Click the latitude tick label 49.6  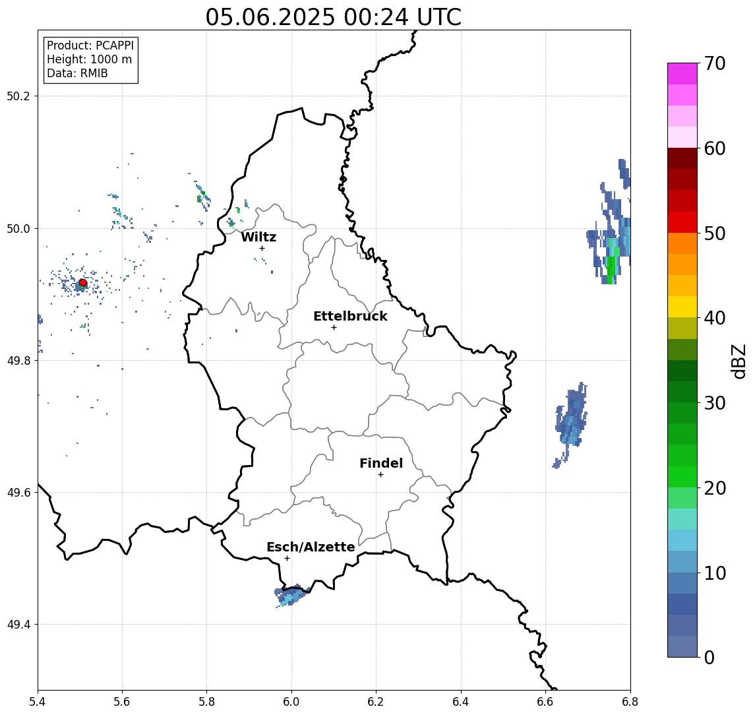tap(18, 493)
